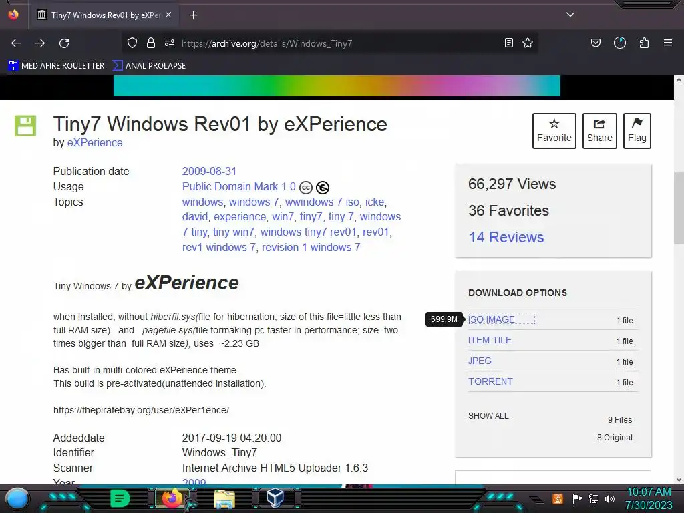Select the 66,297 Views text
Image resolution: width=684 pixels, height=513 pixels.
(x=512, y=184)
